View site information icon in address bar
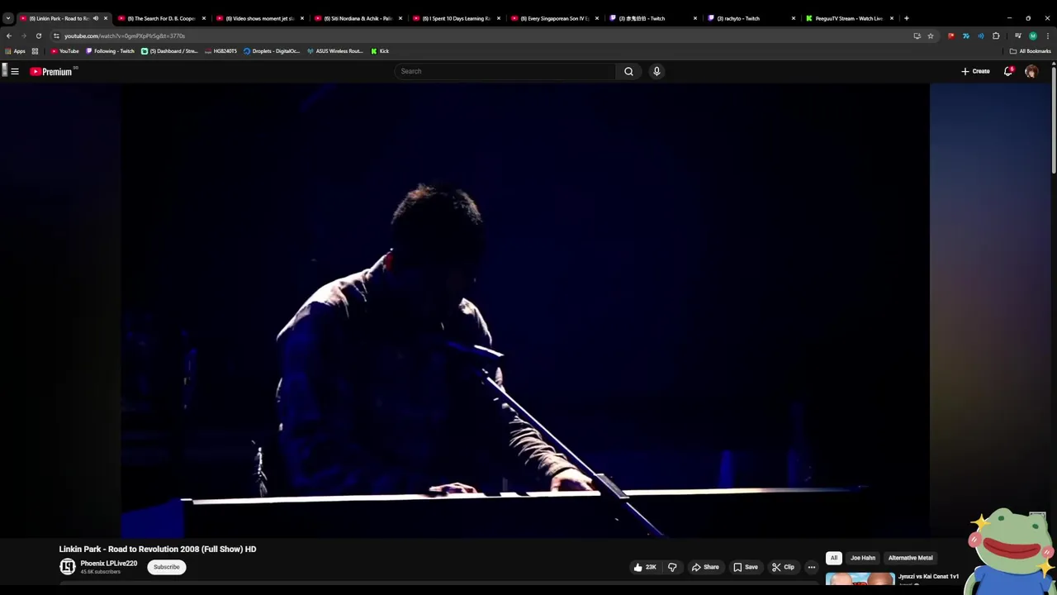1057x595 pixels. [56, 36]
